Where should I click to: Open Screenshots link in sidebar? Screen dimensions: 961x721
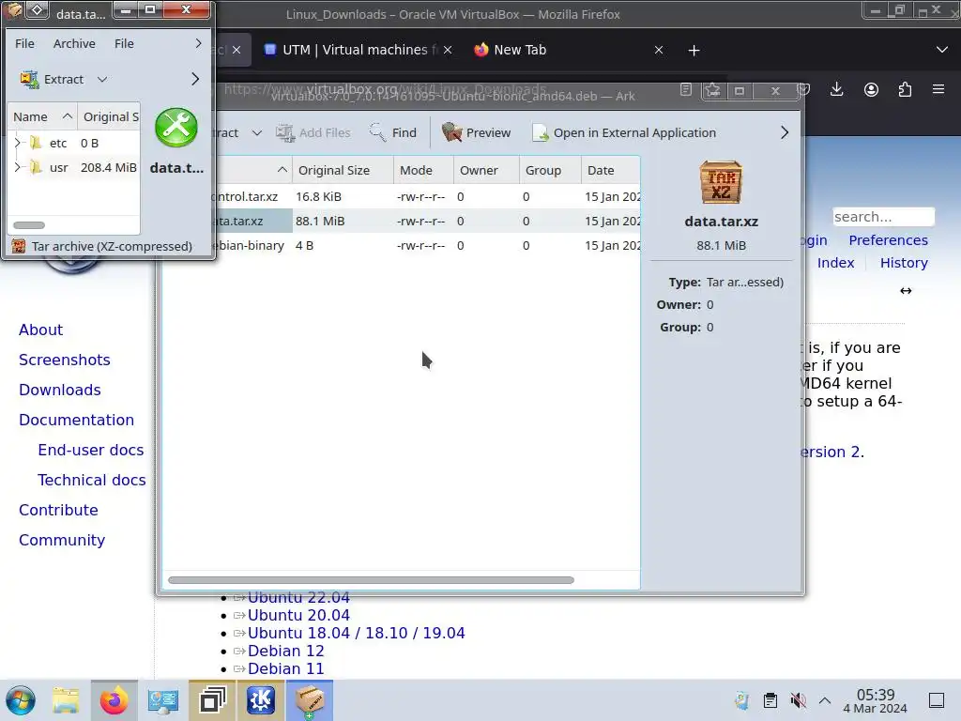tap(65, 360)
